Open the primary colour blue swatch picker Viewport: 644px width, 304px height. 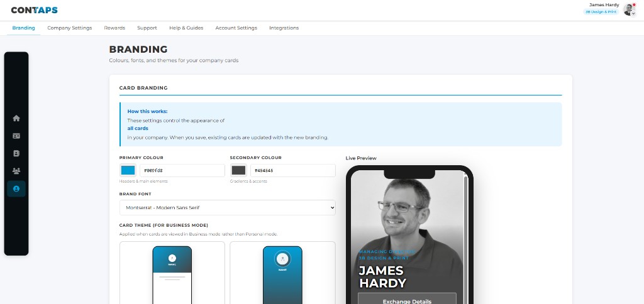coord(128,170)
